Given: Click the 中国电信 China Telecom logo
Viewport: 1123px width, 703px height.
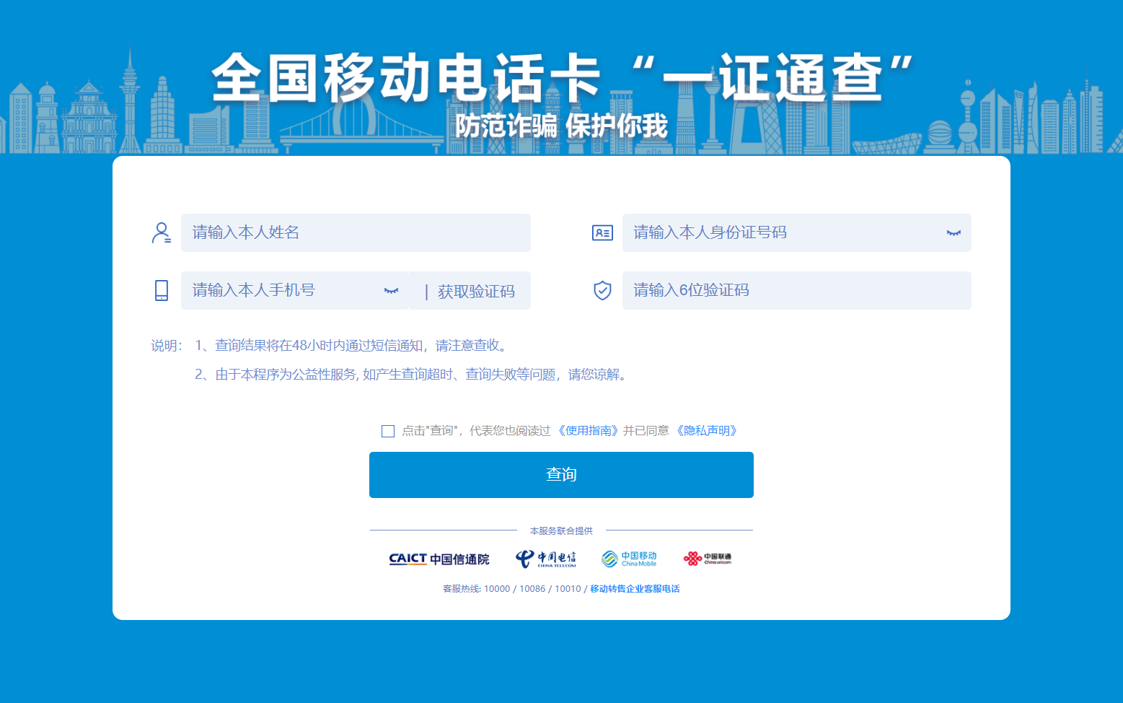Looking at the screenshot, I should click(x=545, y=558).
